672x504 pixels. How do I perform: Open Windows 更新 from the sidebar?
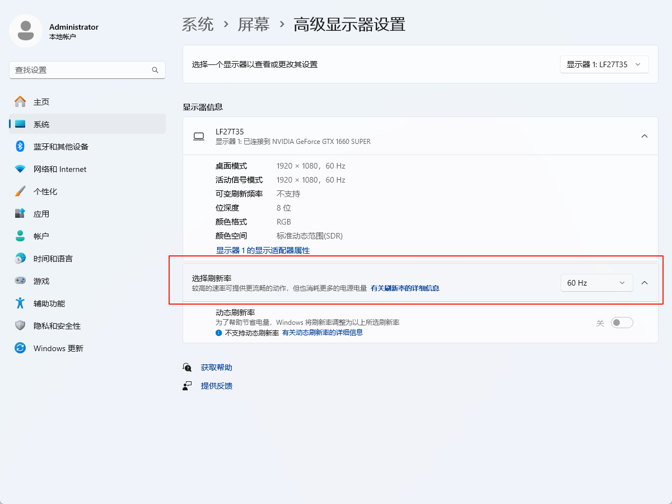pyautogui.click(x=59, y=348)
